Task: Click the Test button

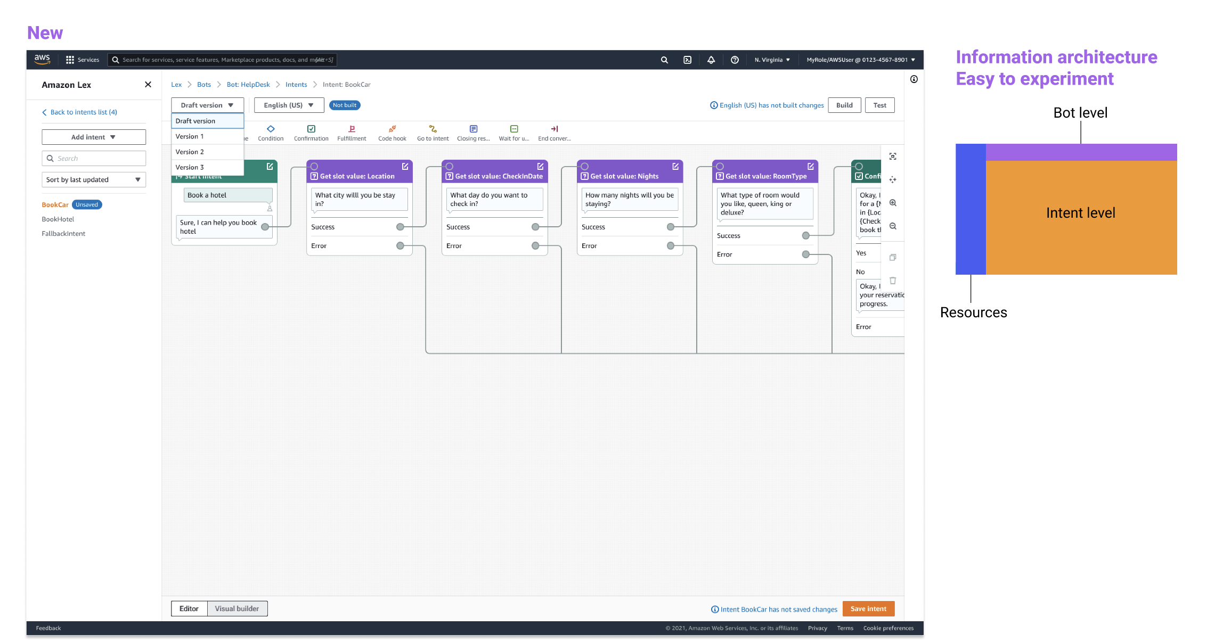Action: click(x=879, y=105)
